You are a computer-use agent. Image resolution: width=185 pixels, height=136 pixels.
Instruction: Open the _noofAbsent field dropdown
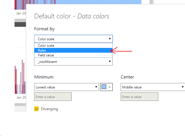(x=73, y=61)
